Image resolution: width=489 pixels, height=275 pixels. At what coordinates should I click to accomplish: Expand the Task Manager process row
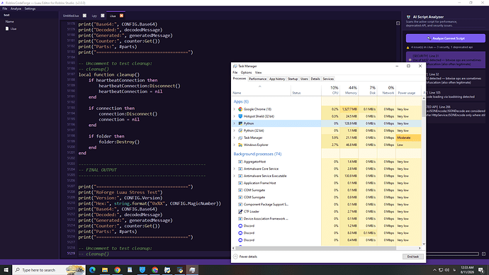(234, 137)
